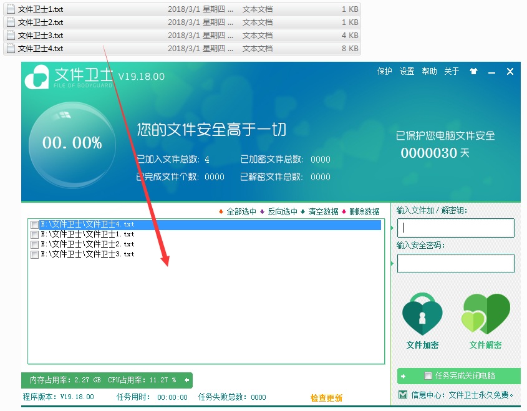
Task: Click the 检查更新 link
Action: [x=326, y=398]
